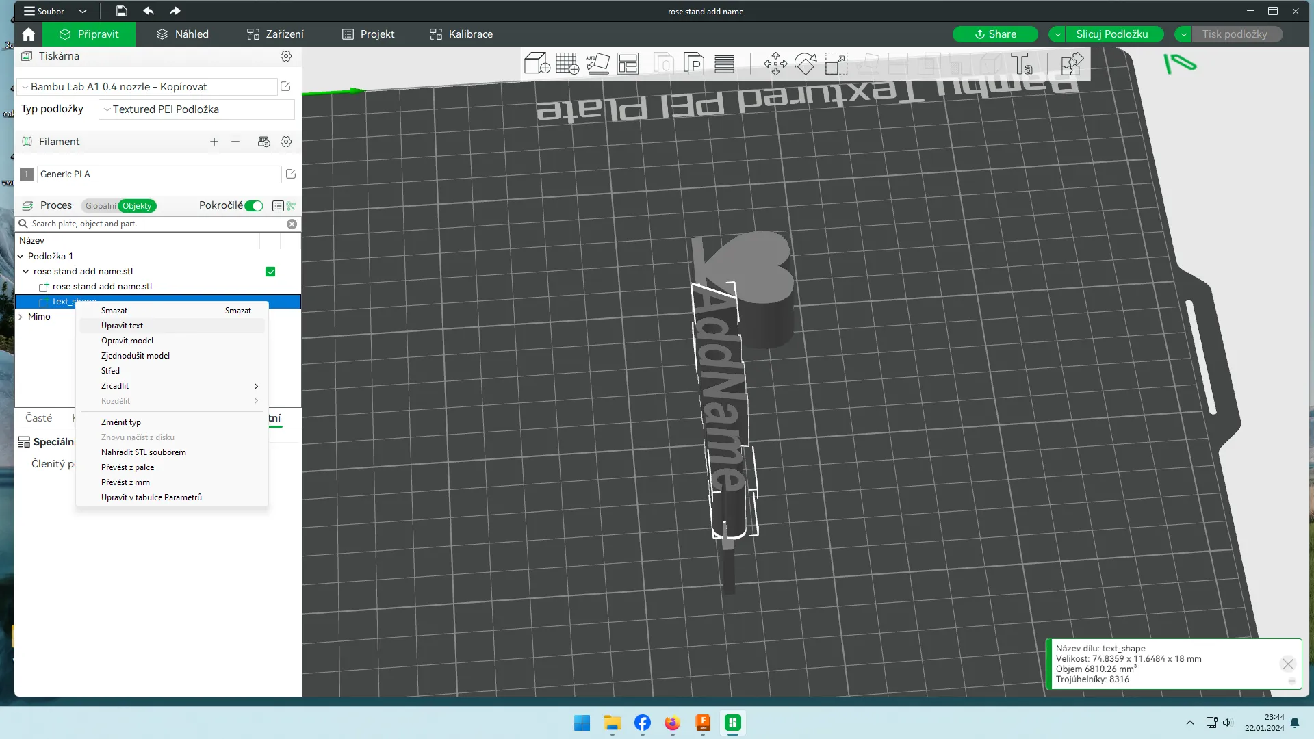Collapse the Podložka 1 tree node
The width and height of the screenshot is (1314, 739).
[21, 257]
